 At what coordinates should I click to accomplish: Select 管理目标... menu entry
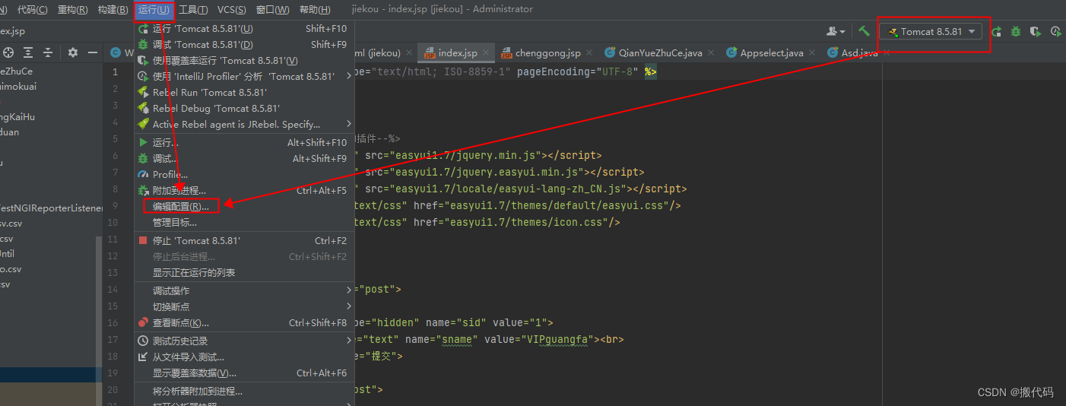pyautogui.click(x=244, y=222)
